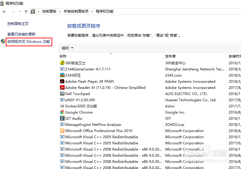
Task: Open the 组织 dropdown menu
Action: [x=67, y=48]
